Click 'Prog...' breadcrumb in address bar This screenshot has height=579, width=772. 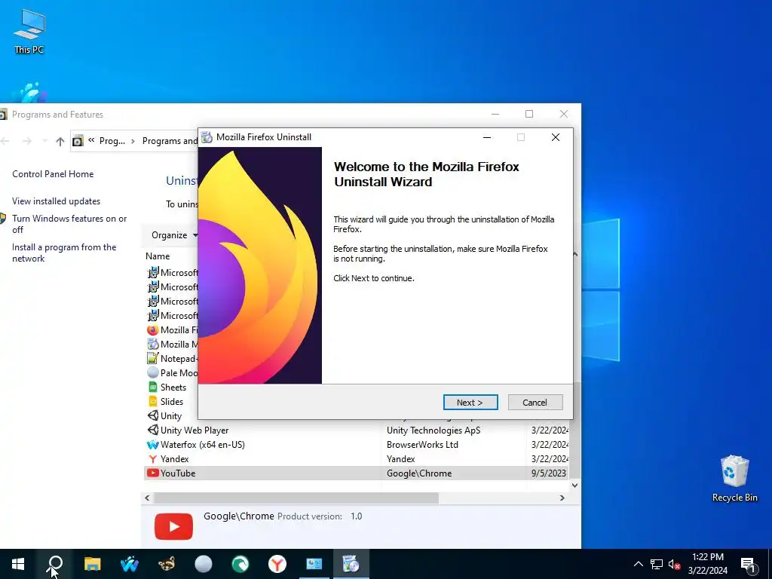pyautogui.click(x=112, y=141)
